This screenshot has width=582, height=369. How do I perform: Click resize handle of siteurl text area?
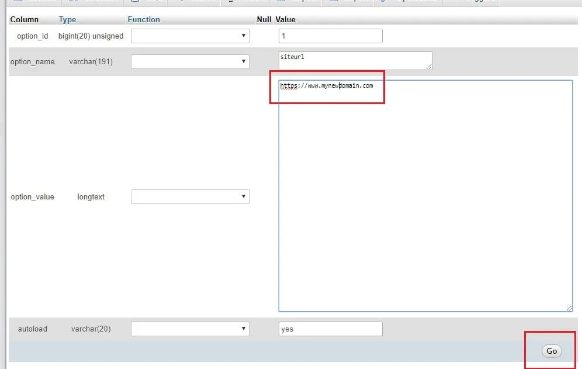pos(429,67)
